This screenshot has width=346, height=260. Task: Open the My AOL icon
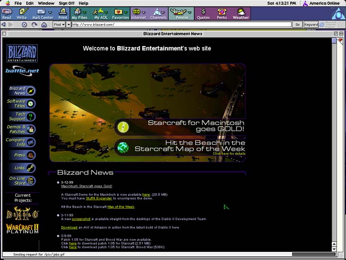(x=100, y=14)
